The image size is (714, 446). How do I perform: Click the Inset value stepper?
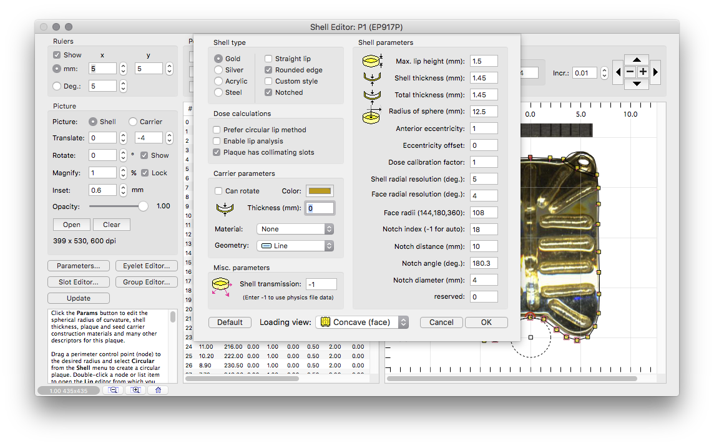pyautogui.click(x=123, y=190)
